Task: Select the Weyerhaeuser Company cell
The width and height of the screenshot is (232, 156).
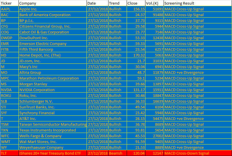Action: point(53,147)
